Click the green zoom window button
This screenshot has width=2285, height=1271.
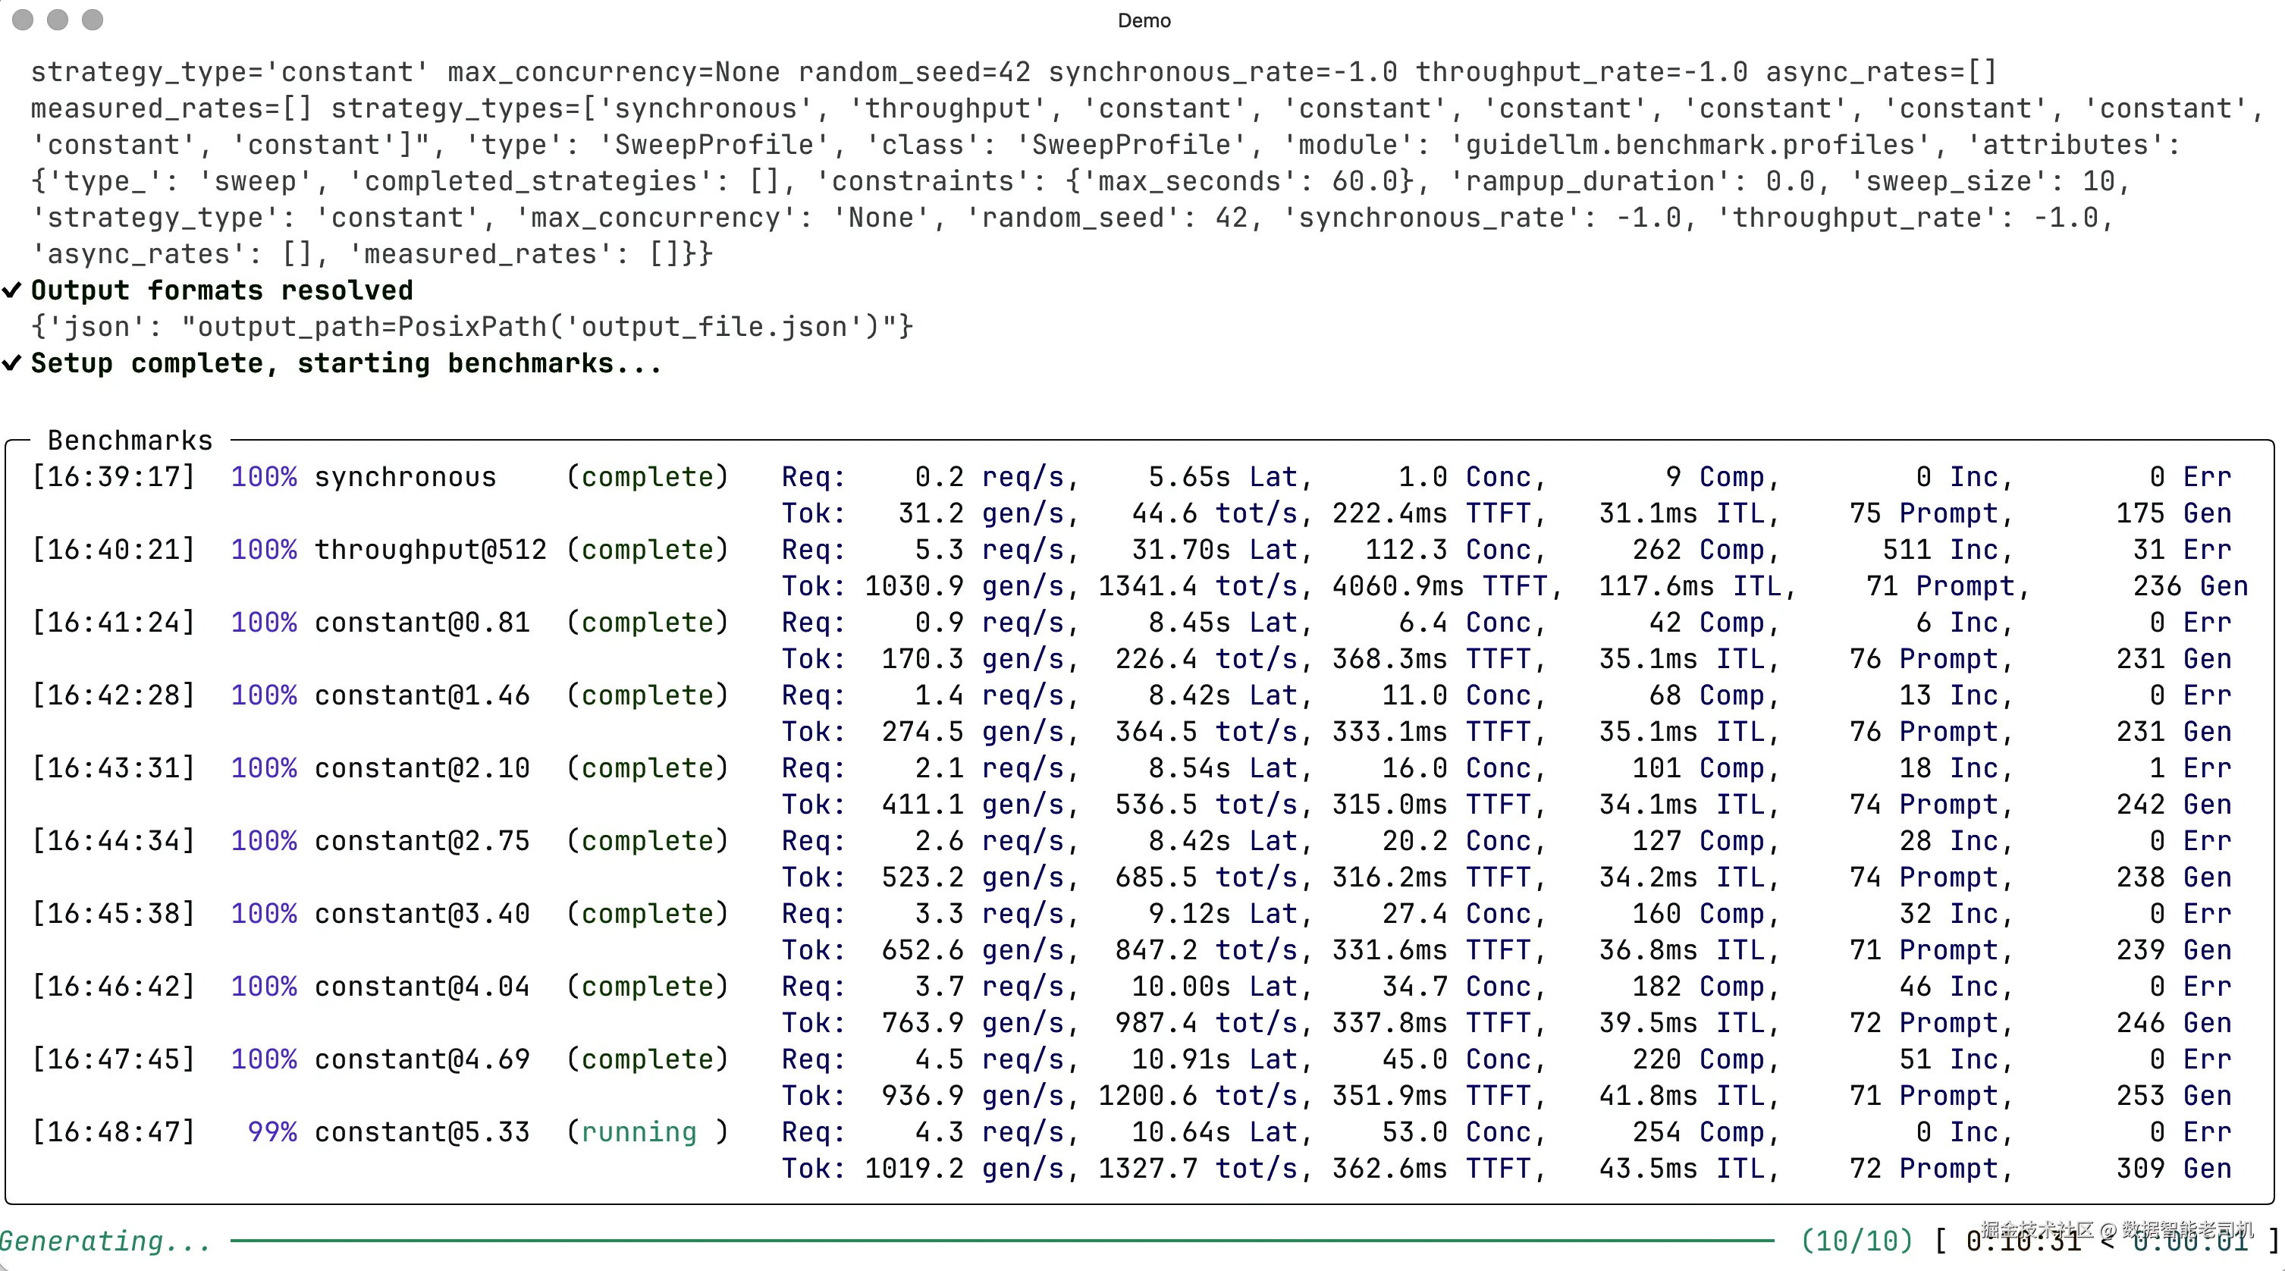[93, 20]
